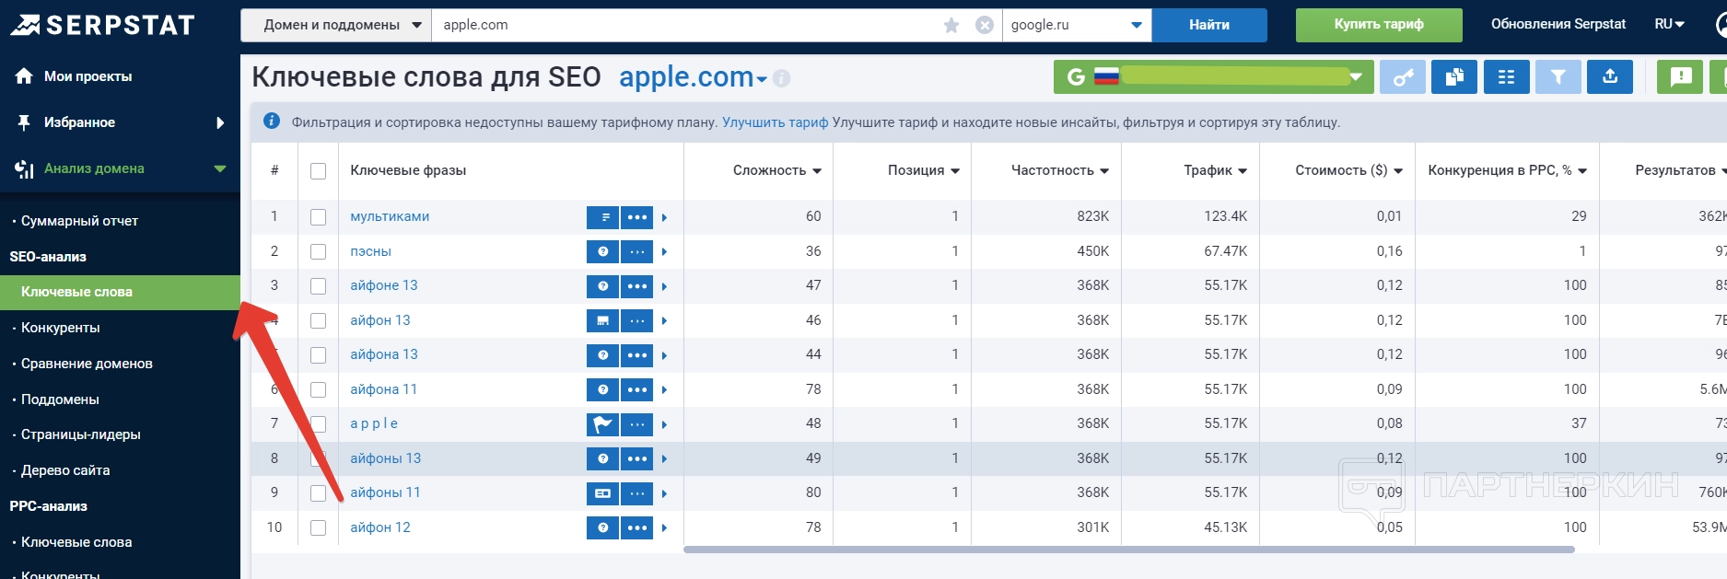Screen dimensions: 1727x579
Task: Check the box for мультиками row
Action: (319, 217)
